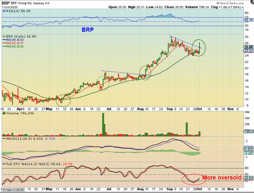Click the -0.297 tag on MACD right axis
The height and width of the screenshot is (193, 254).
pyautogui.click(x=249, y=153)
